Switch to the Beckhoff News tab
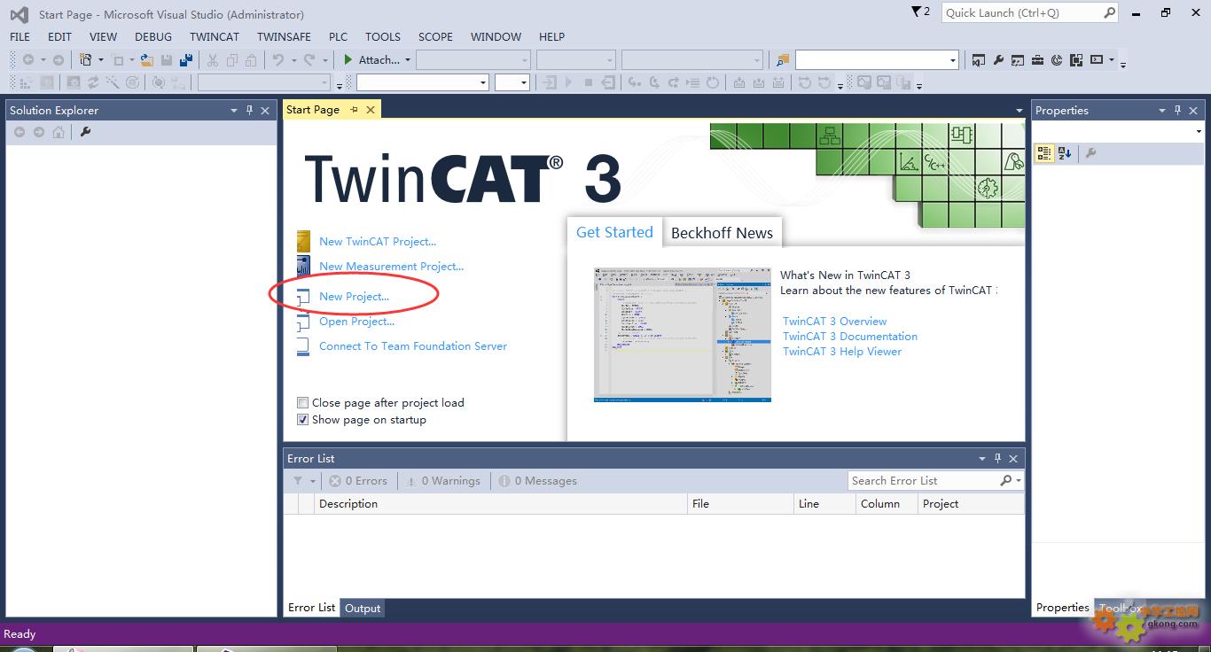This screenshot has height=652, width=1211. pyautogui.click(x=722, y=233)
